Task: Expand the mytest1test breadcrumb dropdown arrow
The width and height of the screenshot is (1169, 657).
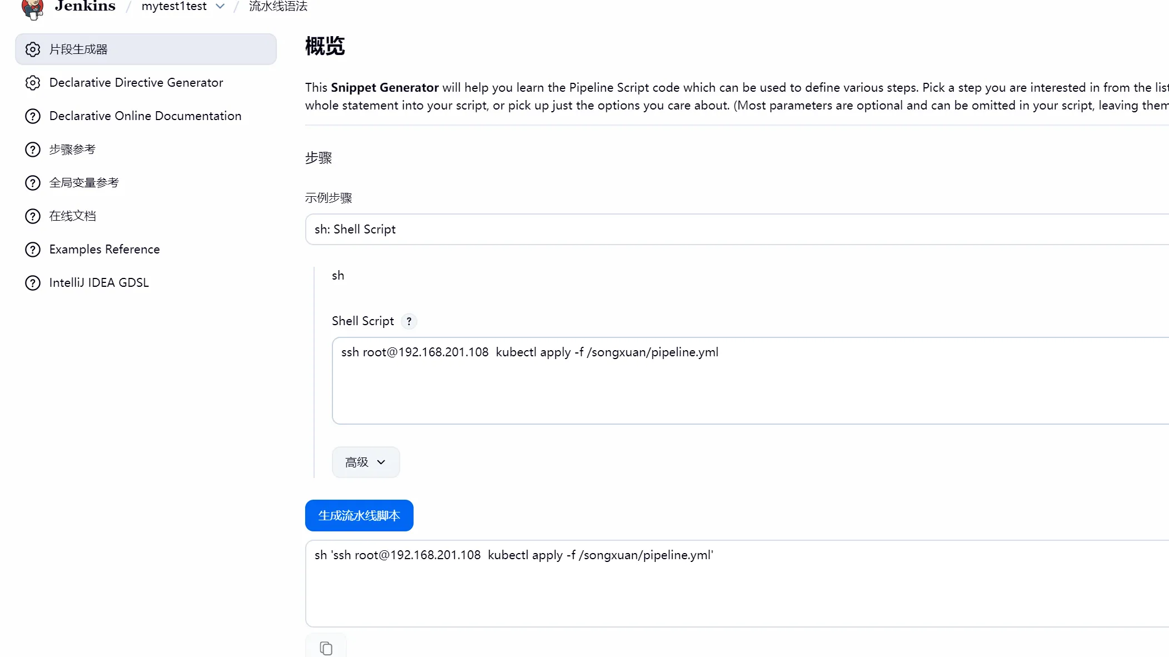Action: 220,7
